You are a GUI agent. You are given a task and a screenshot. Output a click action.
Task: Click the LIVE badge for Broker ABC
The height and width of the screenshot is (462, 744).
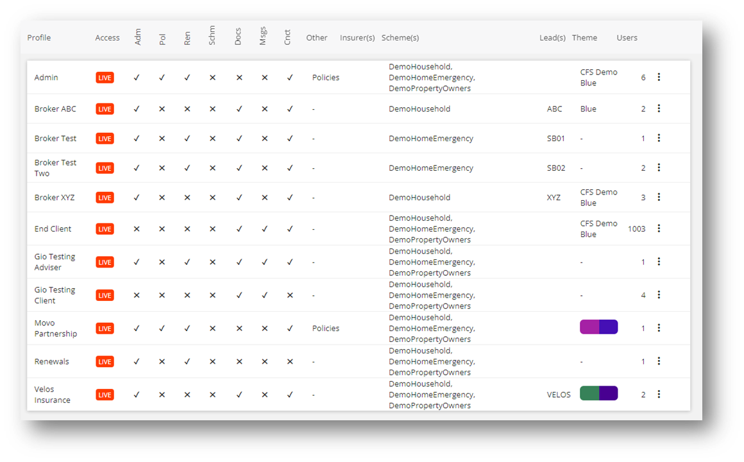105,108
